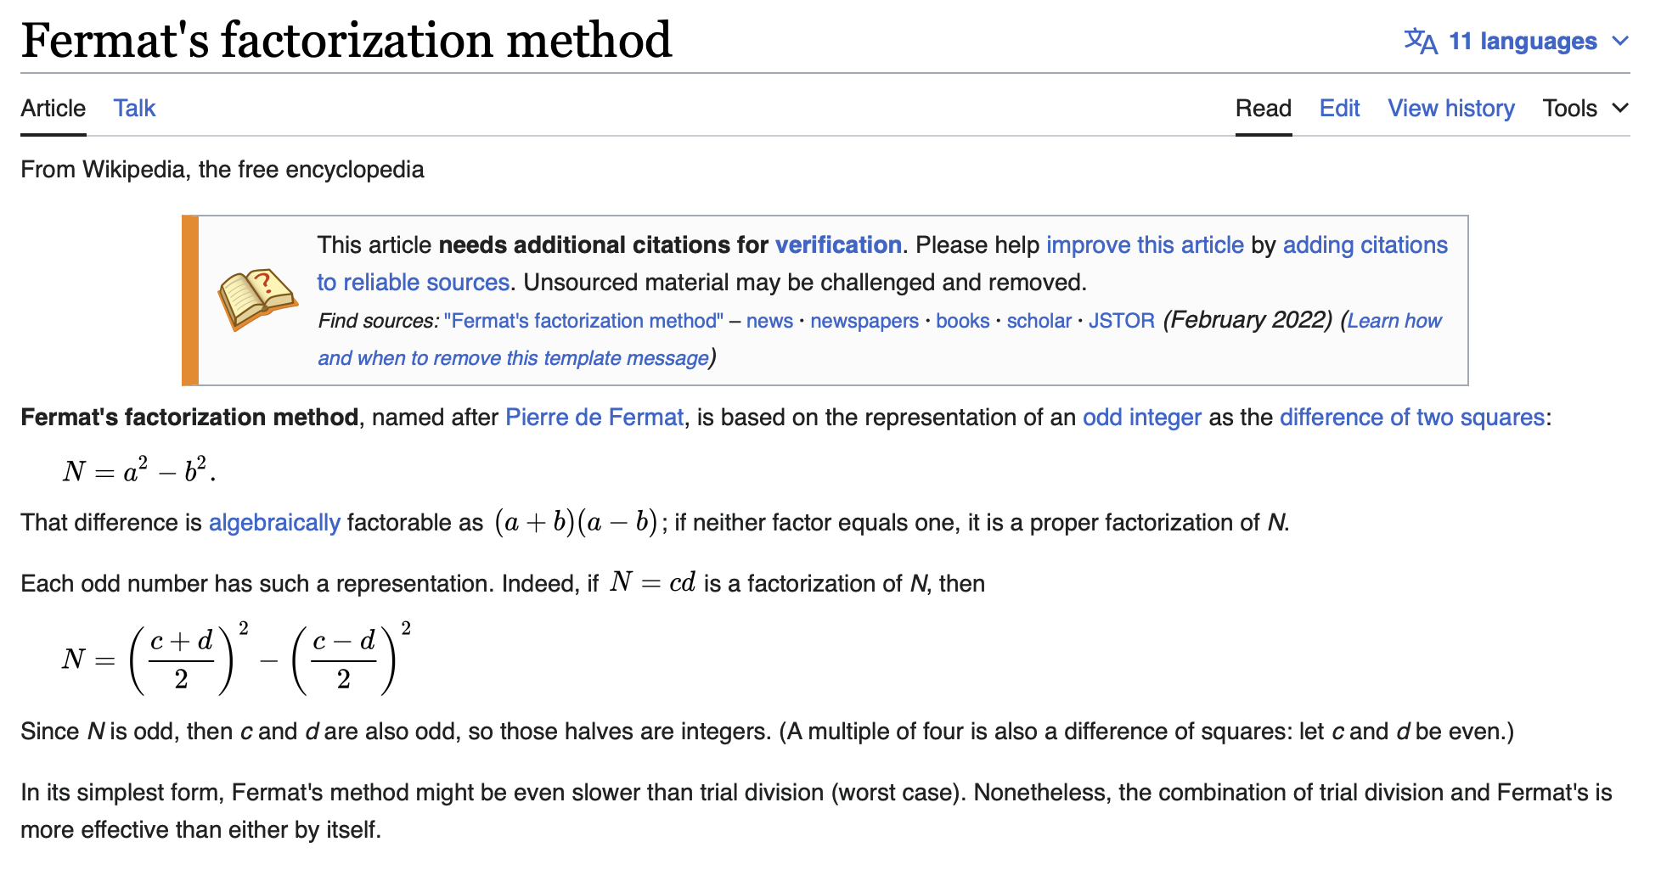Image resolution: width=1661 pixels, height=881 pixels.
Task: Follow the odd integer link
Action: click(1142, 418)
